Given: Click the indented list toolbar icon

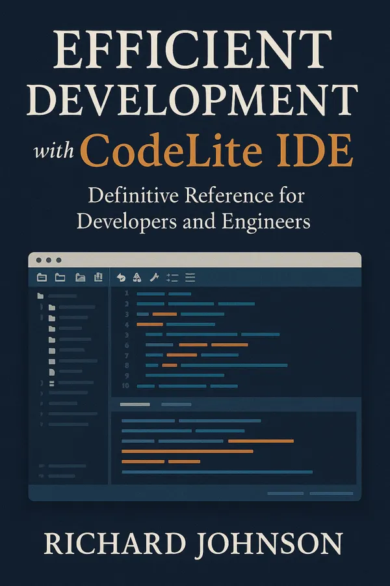Looking at the screenshot, I should tap(172, 277).
